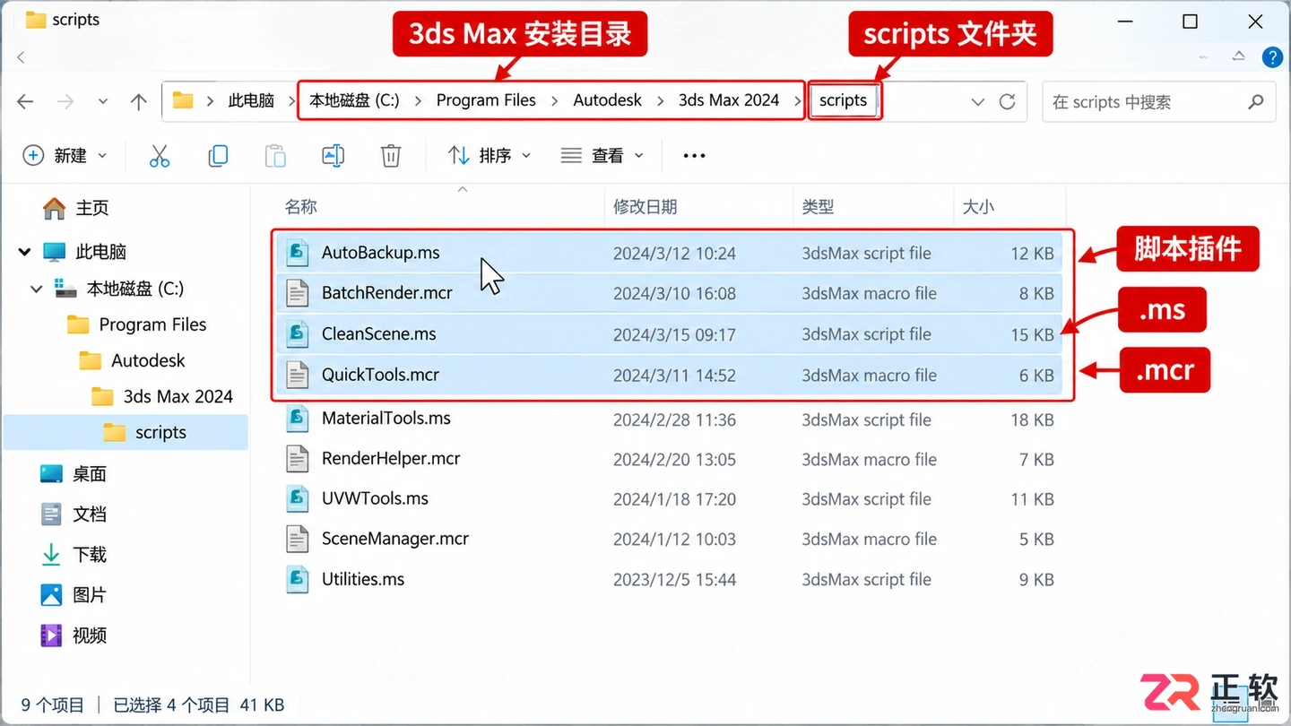
Task: Open the help question mark icon
Action: (x=1271, y=57)
